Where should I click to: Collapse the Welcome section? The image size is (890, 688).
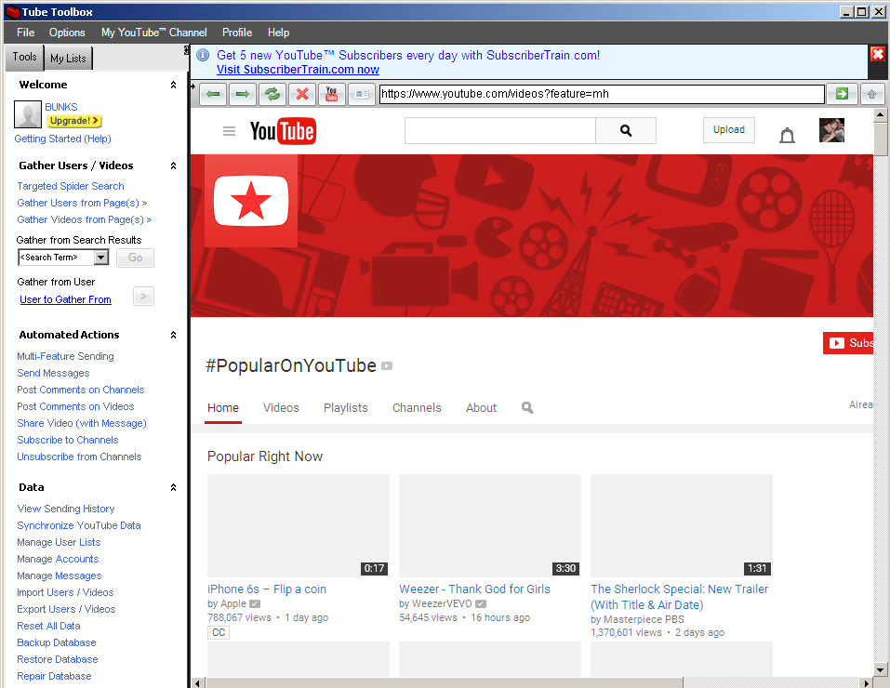click(x=173, y=85)
